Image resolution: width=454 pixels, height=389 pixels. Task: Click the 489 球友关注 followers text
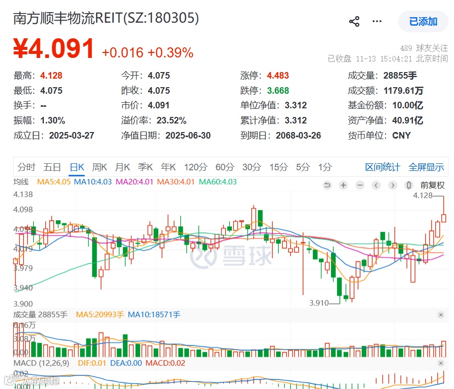[x=424, y=48]
